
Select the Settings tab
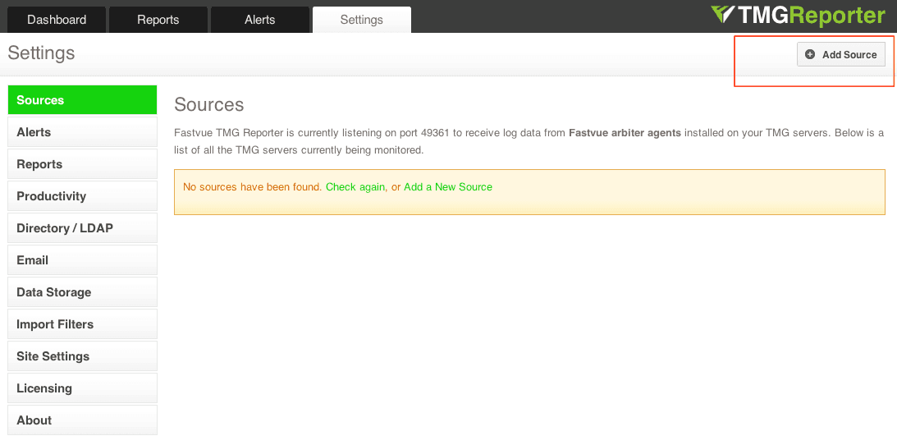[x=362, y=20]
